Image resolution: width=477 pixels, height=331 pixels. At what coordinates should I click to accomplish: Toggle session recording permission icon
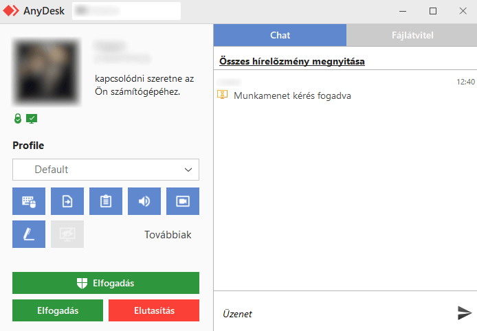183,201
